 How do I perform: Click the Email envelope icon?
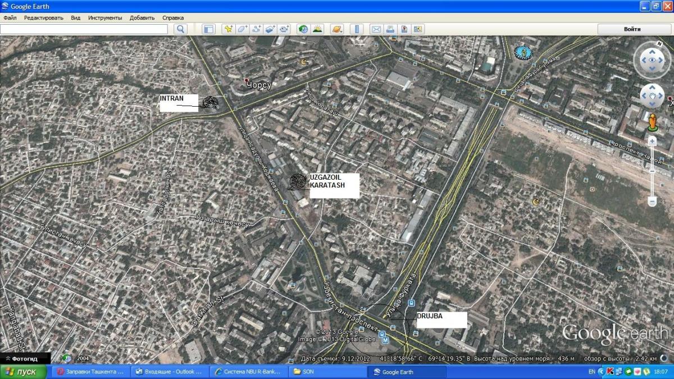[376, 29]
